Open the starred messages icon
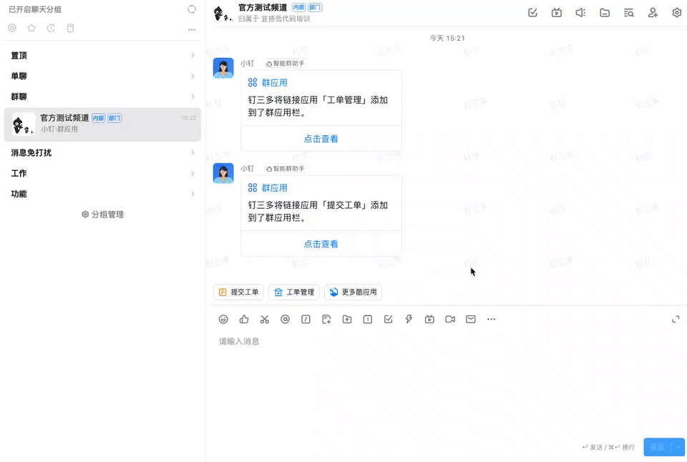This screenshot has height=462, width=687. coord(31,28)
